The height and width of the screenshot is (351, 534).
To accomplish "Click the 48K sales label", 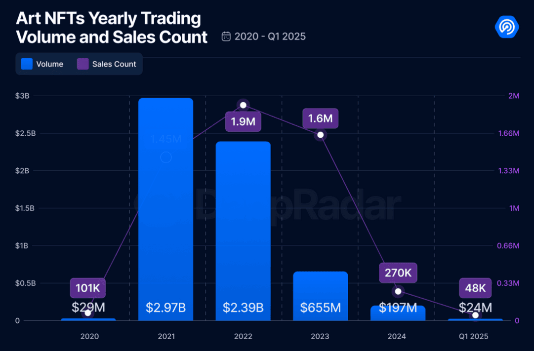I will pos(475,288).
